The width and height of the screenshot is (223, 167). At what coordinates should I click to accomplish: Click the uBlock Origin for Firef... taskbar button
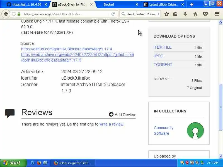[72, 163]
